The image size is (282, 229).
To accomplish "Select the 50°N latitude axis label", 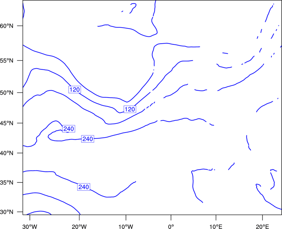I will tap(7, 93).
